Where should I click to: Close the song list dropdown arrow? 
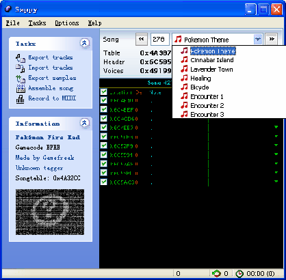(258, 39)
